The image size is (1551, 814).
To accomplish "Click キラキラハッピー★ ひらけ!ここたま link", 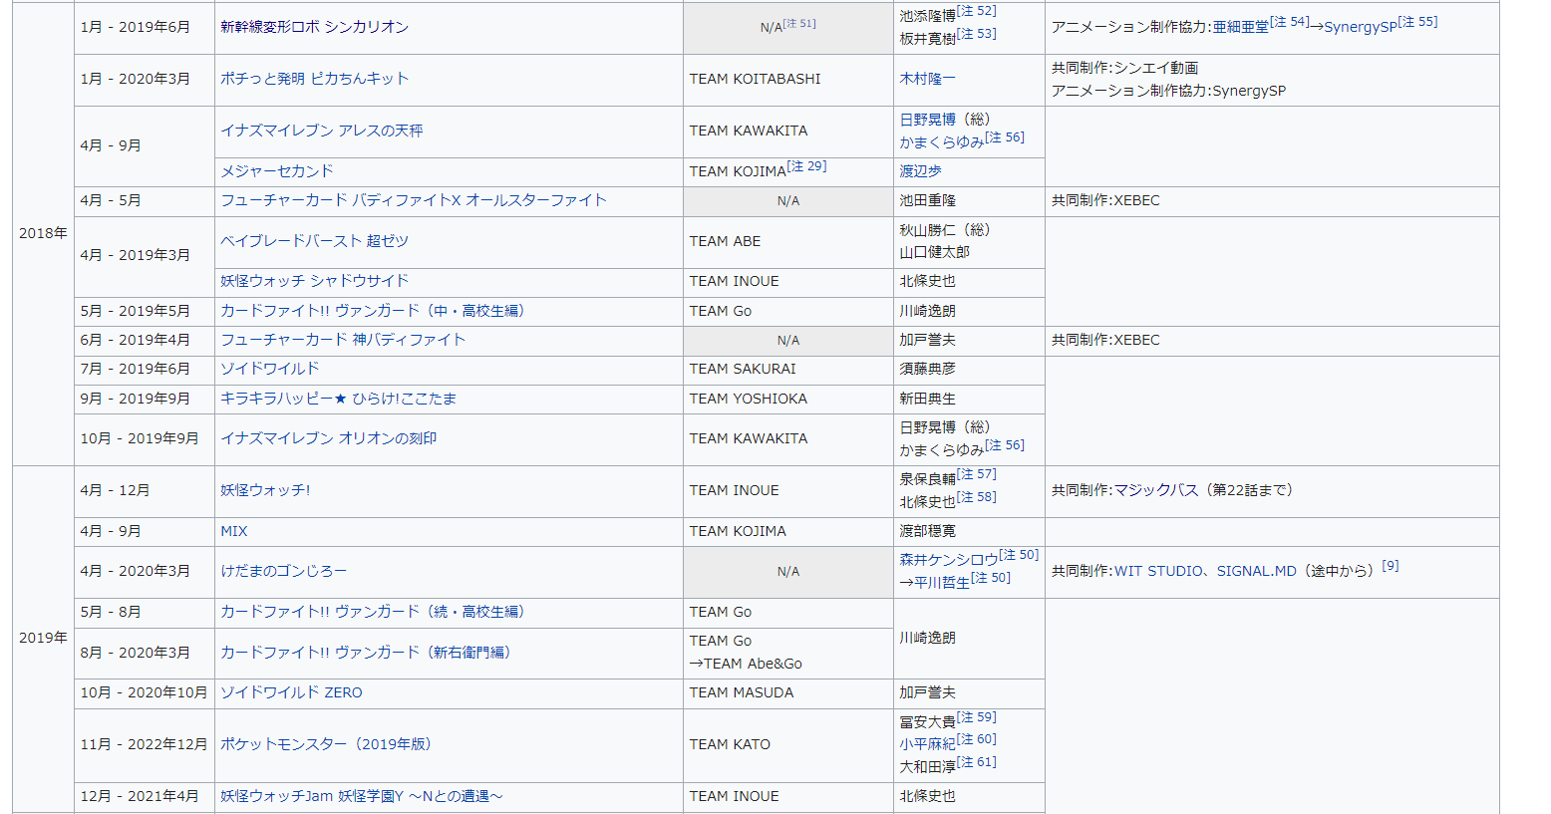I will (x=338, y=399).
